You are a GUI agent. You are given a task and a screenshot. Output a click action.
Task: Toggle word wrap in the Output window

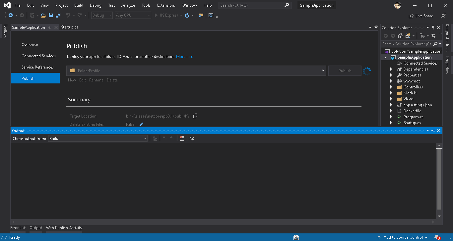[x=192, y=138]
